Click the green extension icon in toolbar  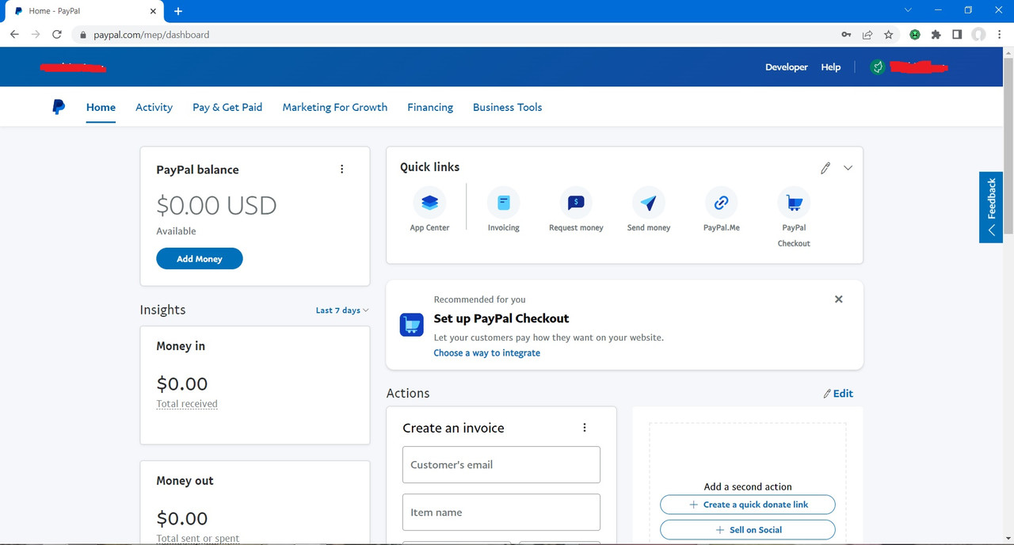[x=915, y=35]
